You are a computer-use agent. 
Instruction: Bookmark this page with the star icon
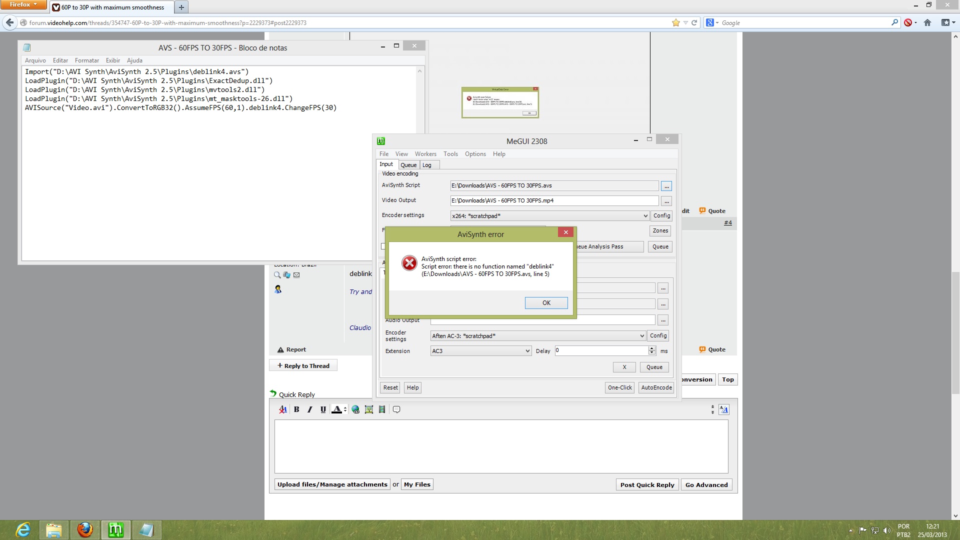pos(676,22)
